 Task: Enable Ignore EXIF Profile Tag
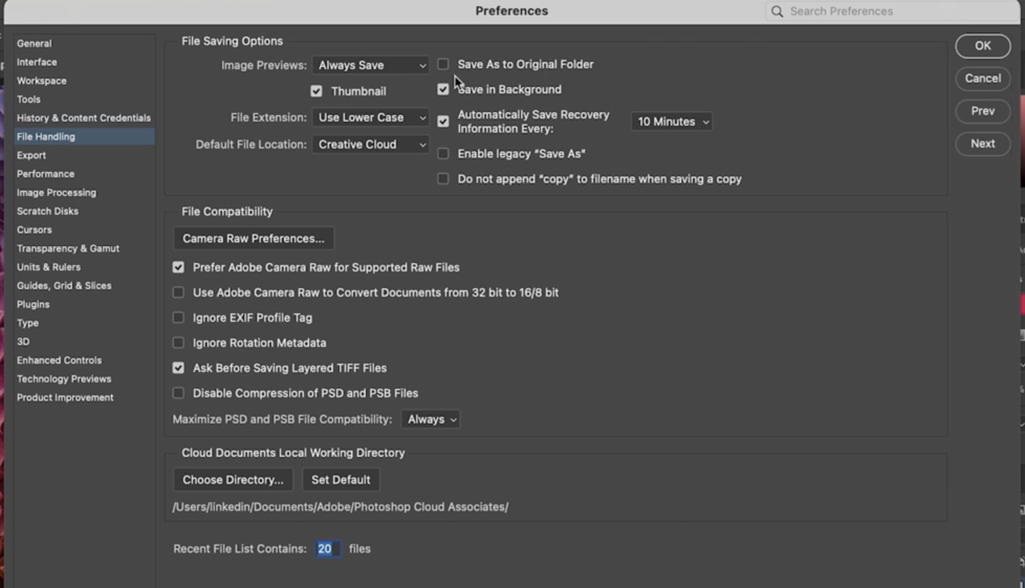[178, 318]
